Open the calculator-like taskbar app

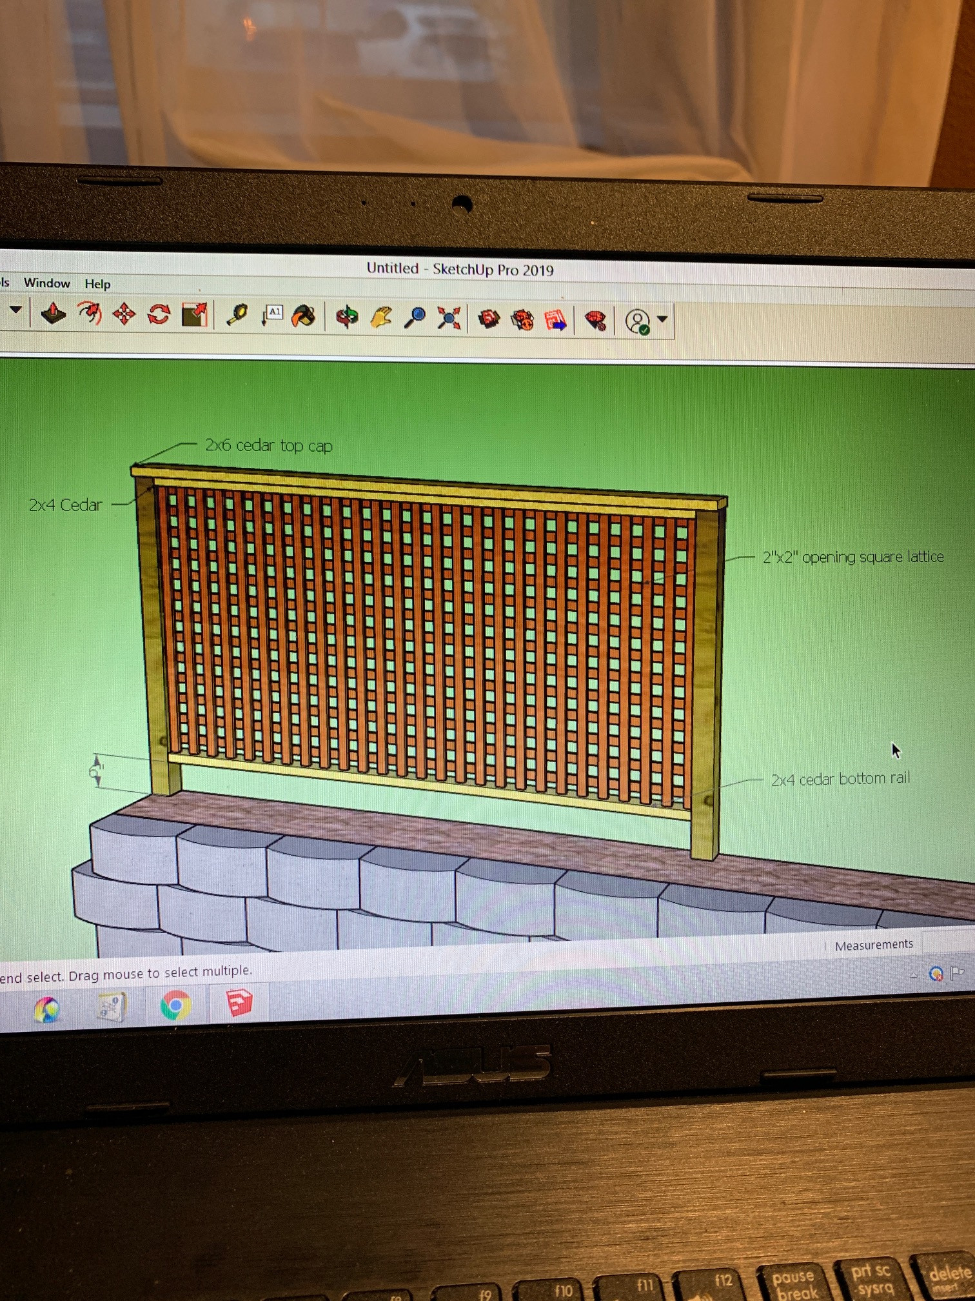(x=111, y=1007)
